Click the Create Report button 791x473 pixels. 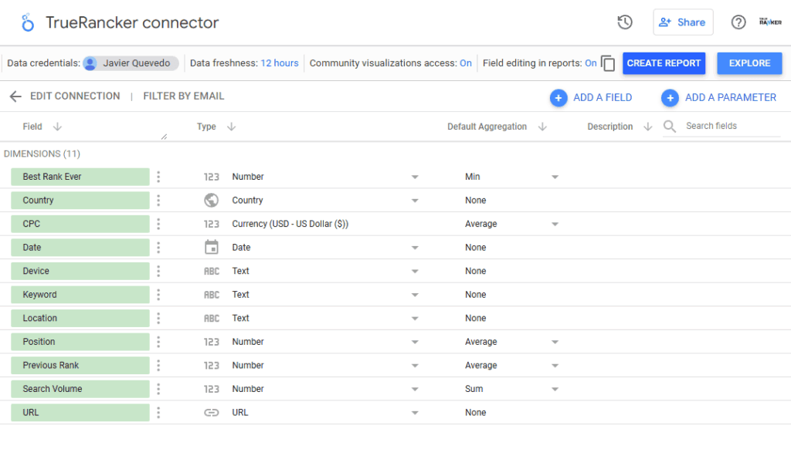(x=664, y=63)
